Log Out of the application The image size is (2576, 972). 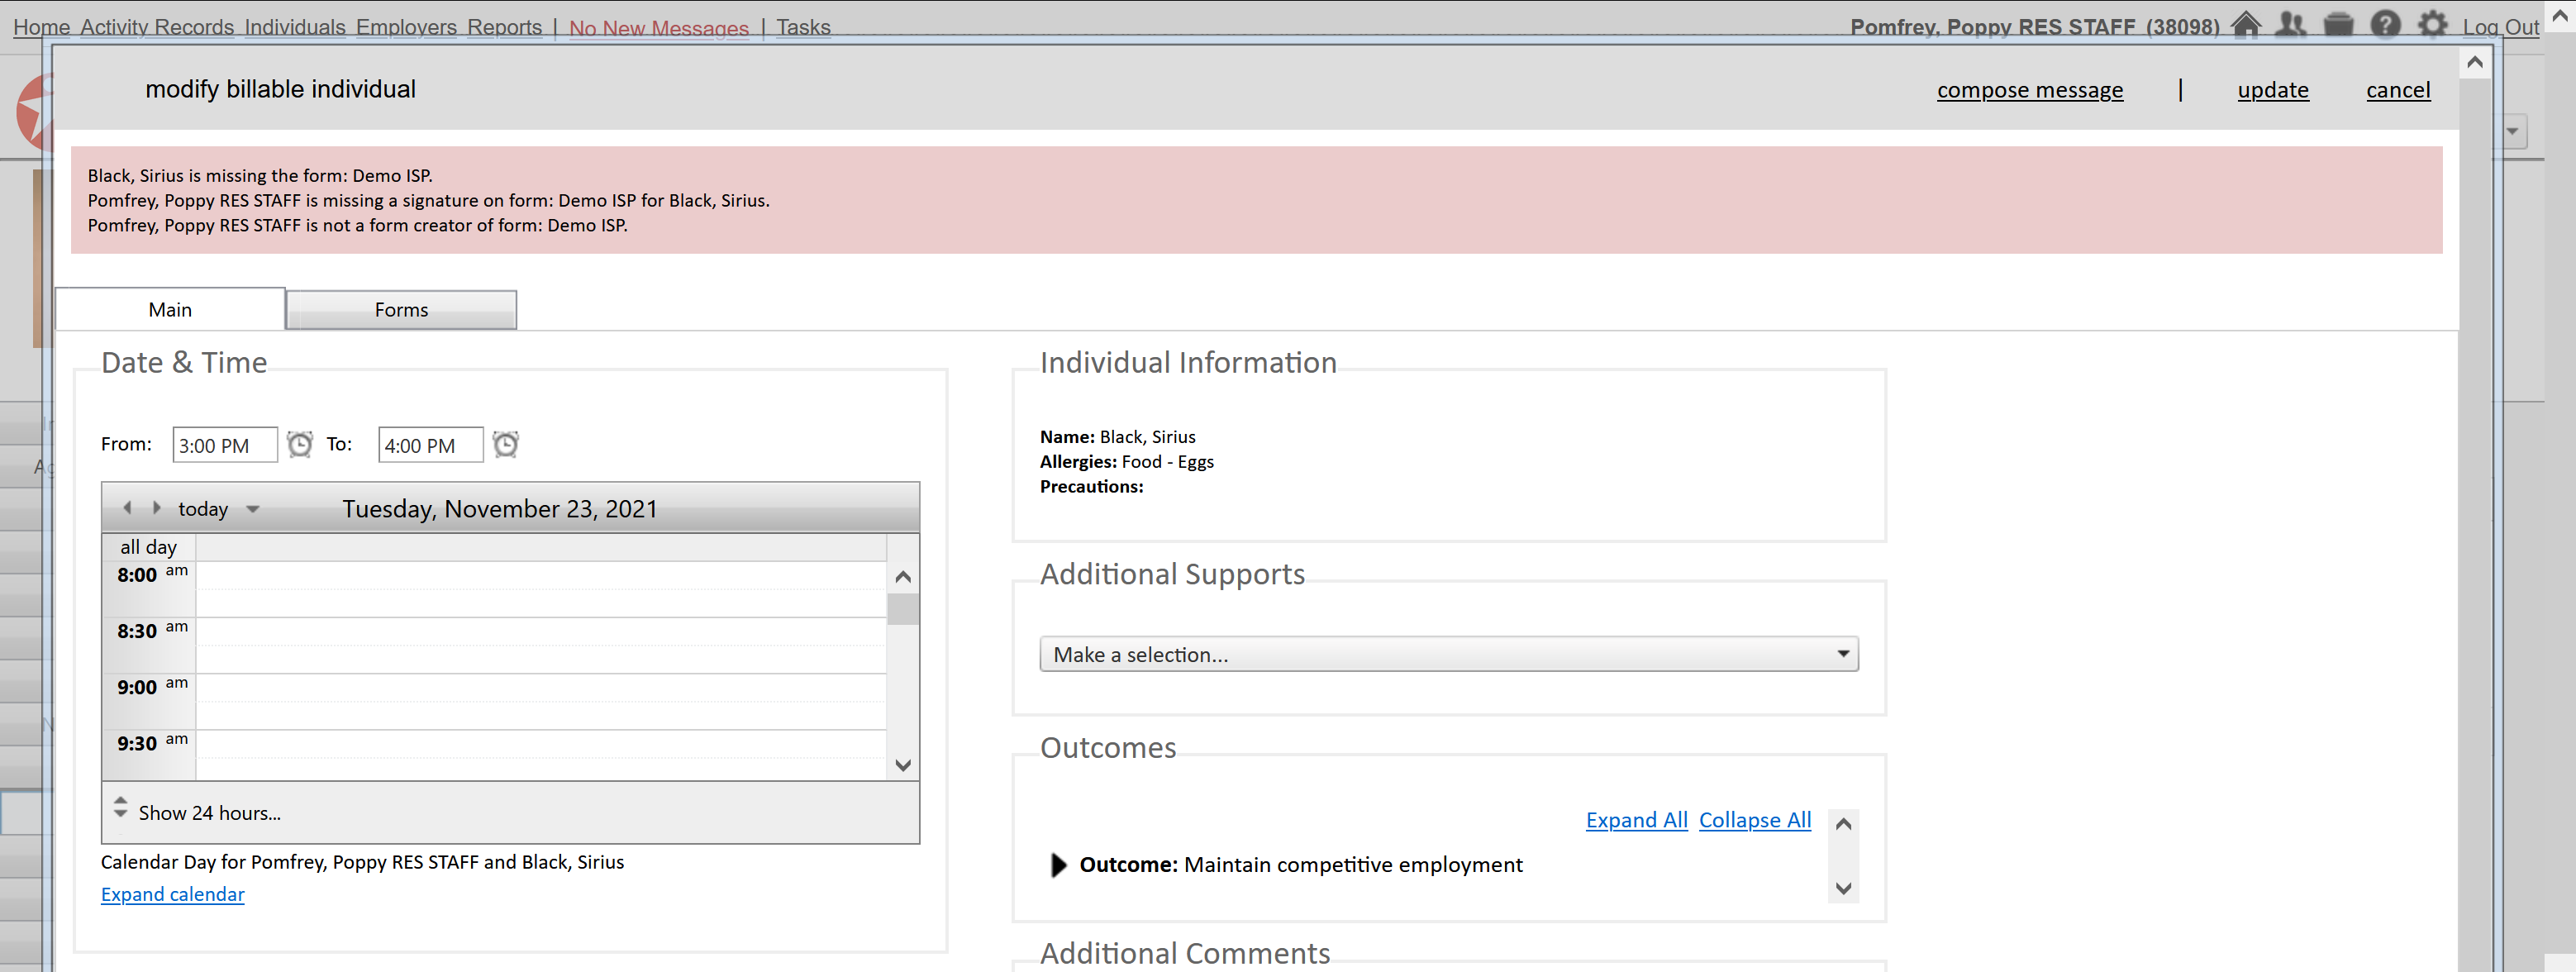pyautogui.click(x=2499, y=27)
